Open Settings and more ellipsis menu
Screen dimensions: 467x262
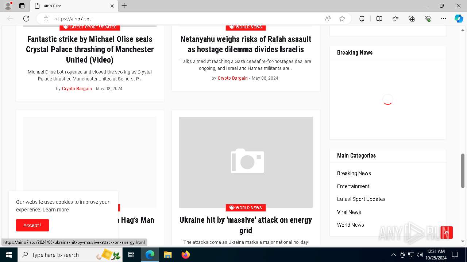444,19
